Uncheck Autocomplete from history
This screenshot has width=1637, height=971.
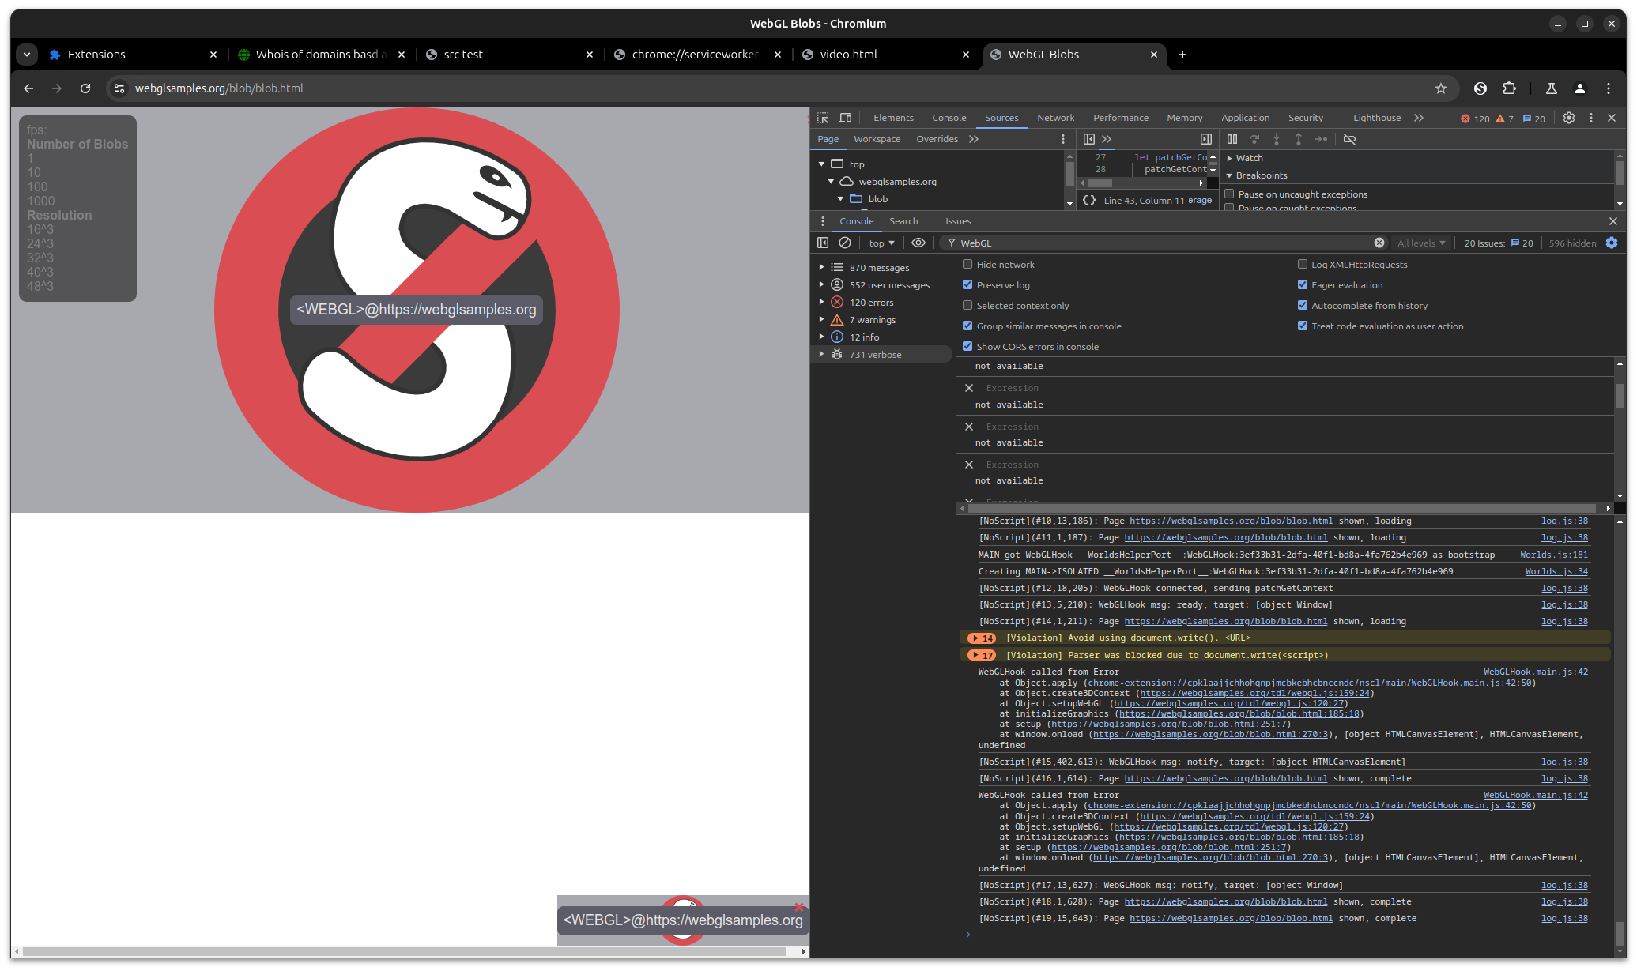pyautogui.click(x=1303, y=305)
